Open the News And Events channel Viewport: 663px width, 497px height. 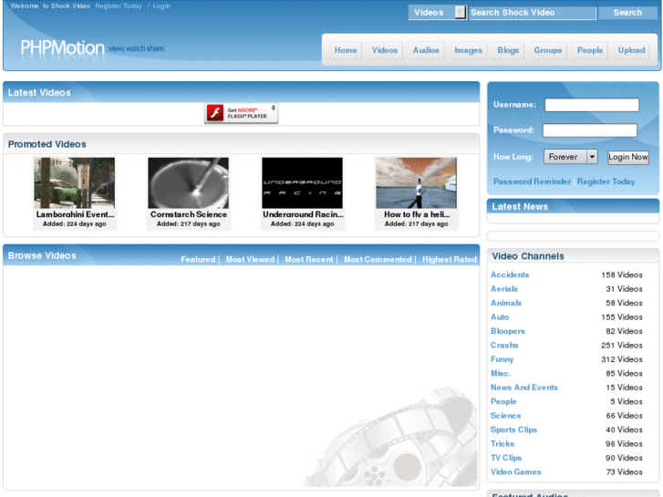(523, 388)
